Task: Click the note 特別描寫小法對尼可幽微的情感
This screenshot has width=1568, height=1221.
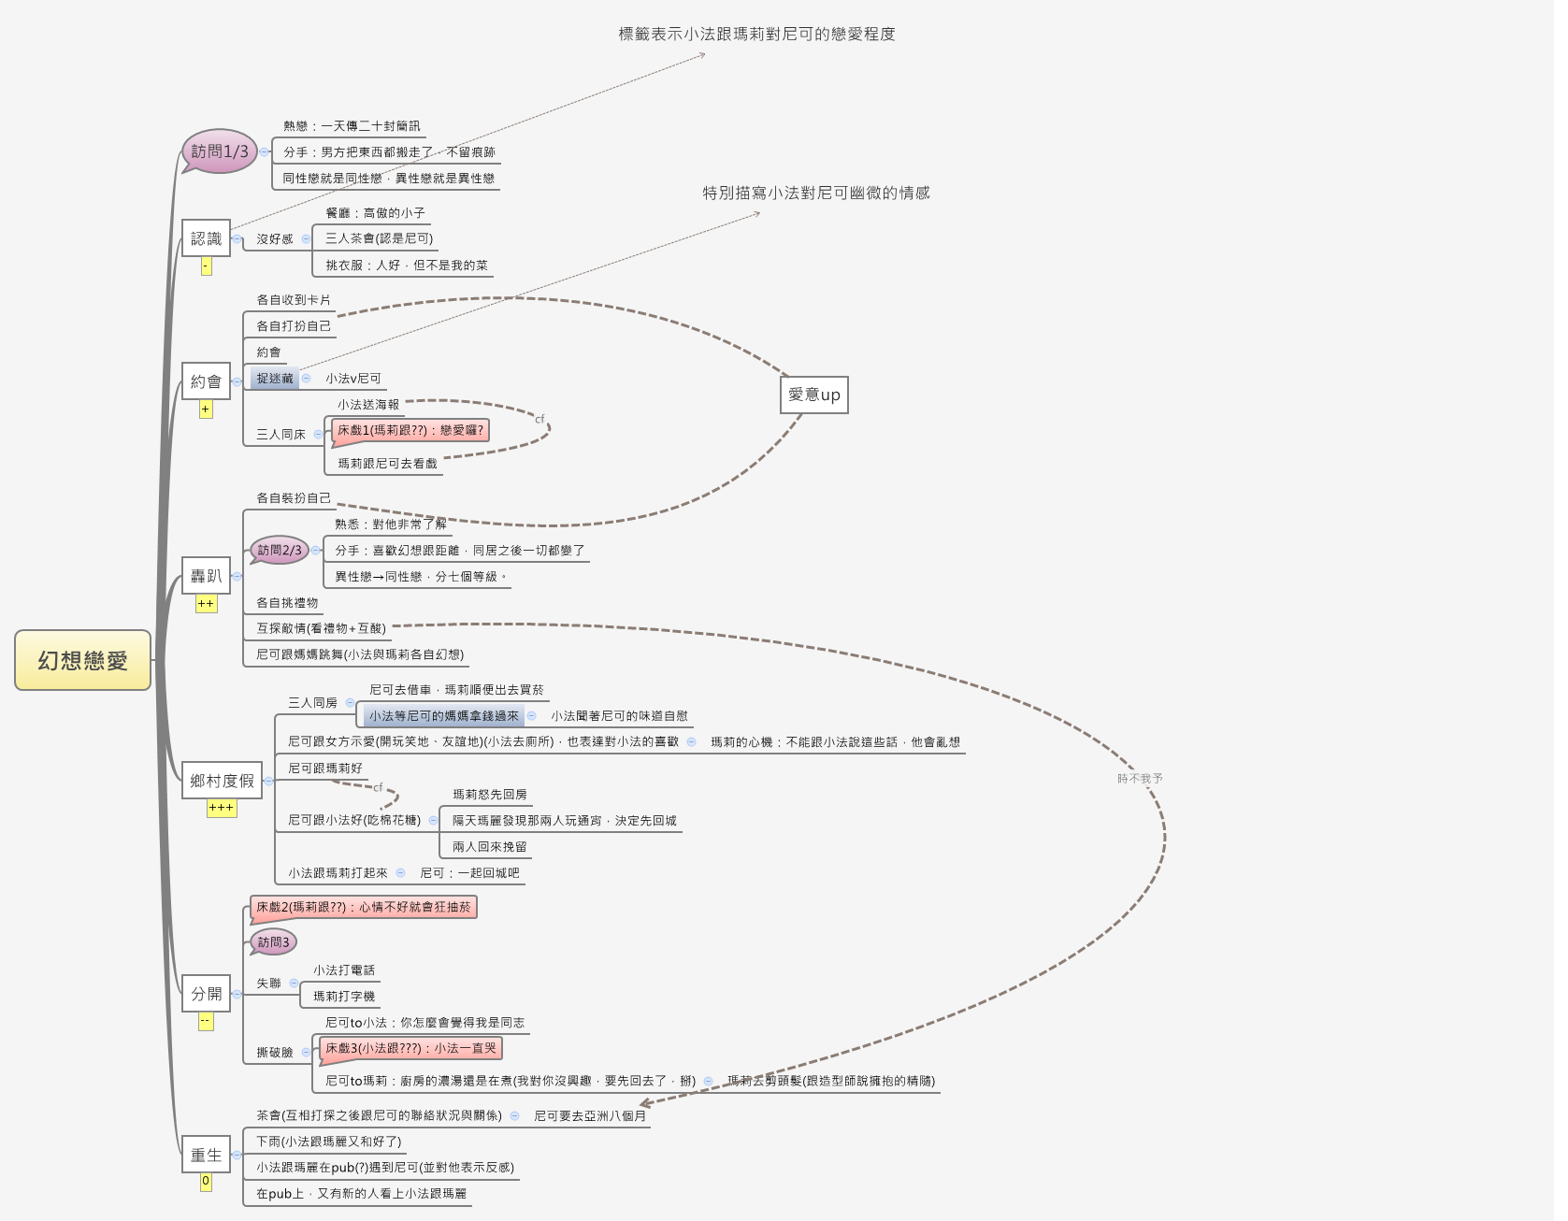Action: click(x=815, y=193)
